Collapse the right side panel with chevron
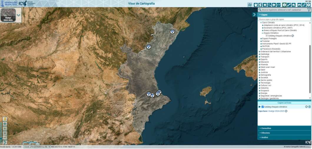The width and height of the screenshot is (312, 149). pos(254,14)
